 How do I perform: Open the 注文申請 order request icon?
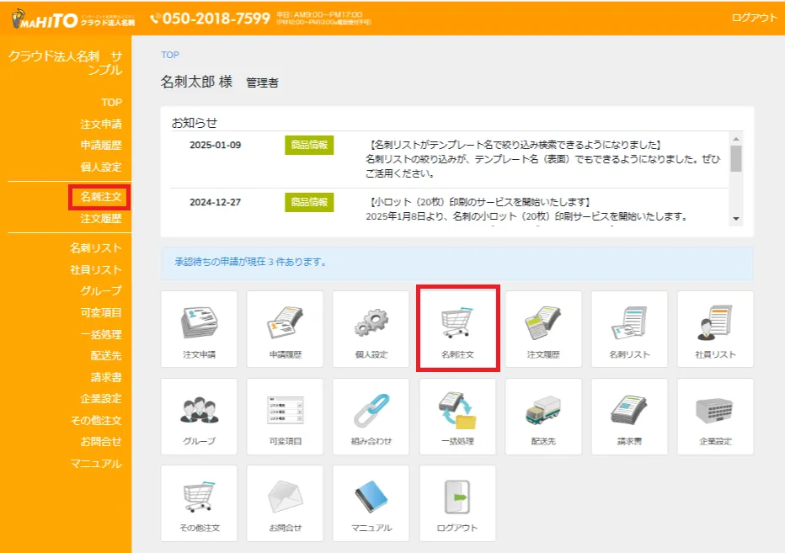pyautogui.click(x=199, y=328)
